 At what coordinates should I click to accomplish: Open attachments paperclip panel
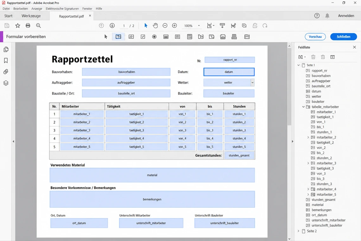point(6,72)
